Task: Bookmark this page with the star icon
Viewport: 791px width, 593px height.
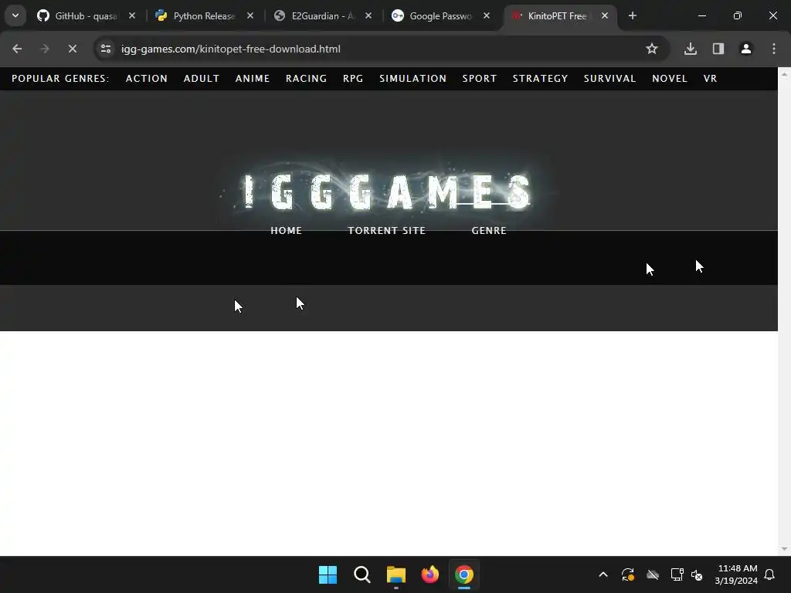Action: [x=652, y=49]
